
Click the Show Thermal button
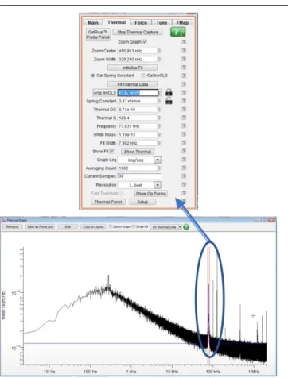pos(138,152)
